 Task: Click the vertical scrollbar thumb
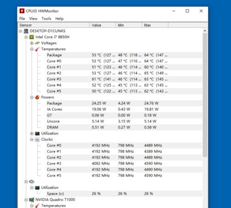click(x=205, y=95)
